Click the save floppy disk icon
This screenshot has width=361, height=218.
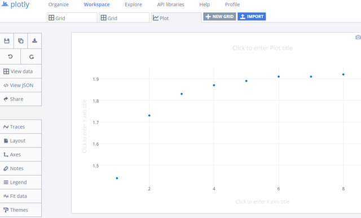point(7,41)
